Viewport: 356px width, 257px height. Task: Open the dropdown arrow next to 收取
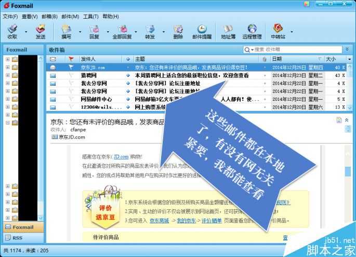(24, 32)
